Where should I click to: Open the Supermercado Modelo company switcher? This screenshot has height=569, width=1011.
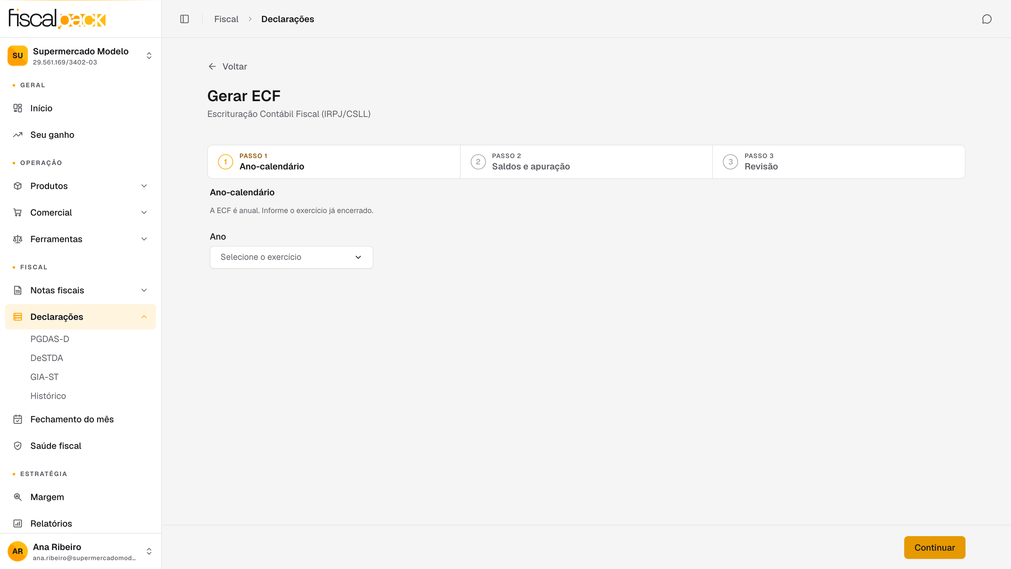(81, 56)
